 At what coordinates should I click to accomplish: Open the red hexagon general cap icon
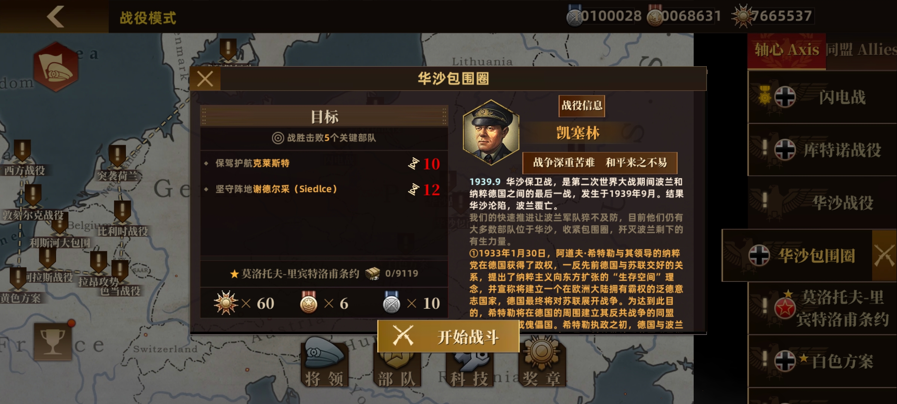[56, 67]
